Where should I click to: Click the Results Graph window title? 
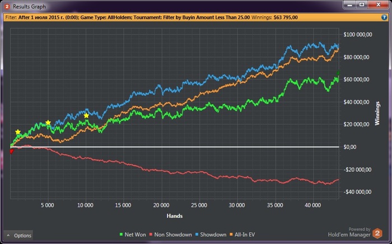pos(29,7)
